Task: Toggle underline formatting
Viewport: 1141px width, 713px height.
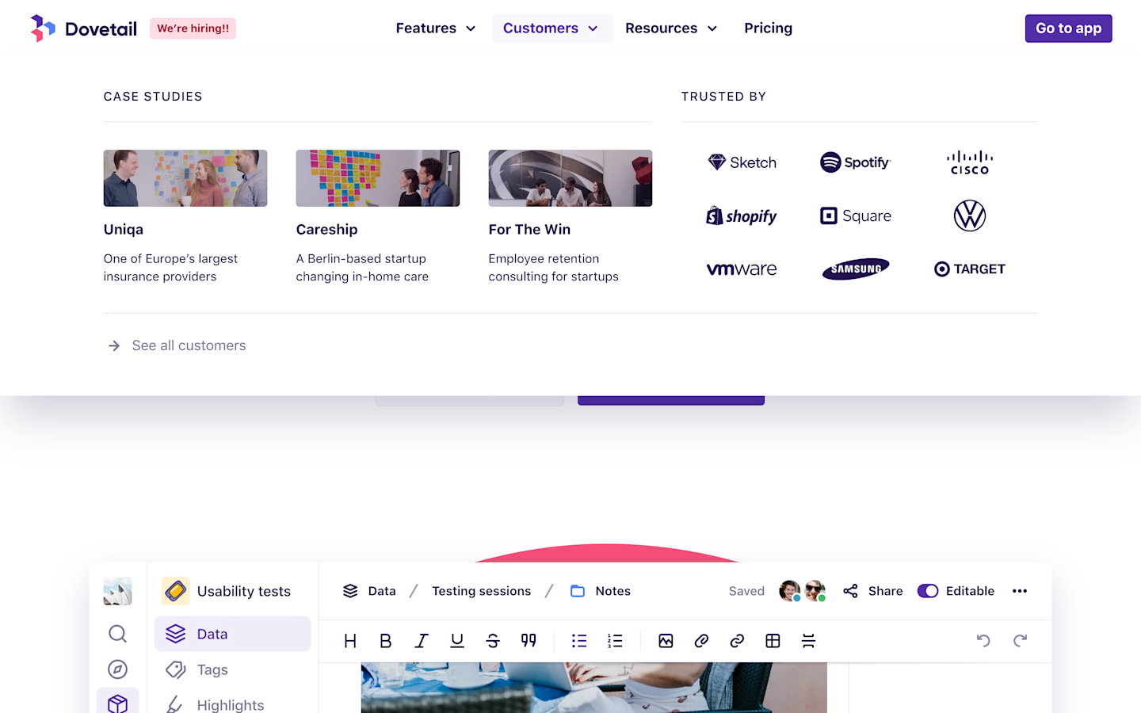Action: tap(457, 641)
